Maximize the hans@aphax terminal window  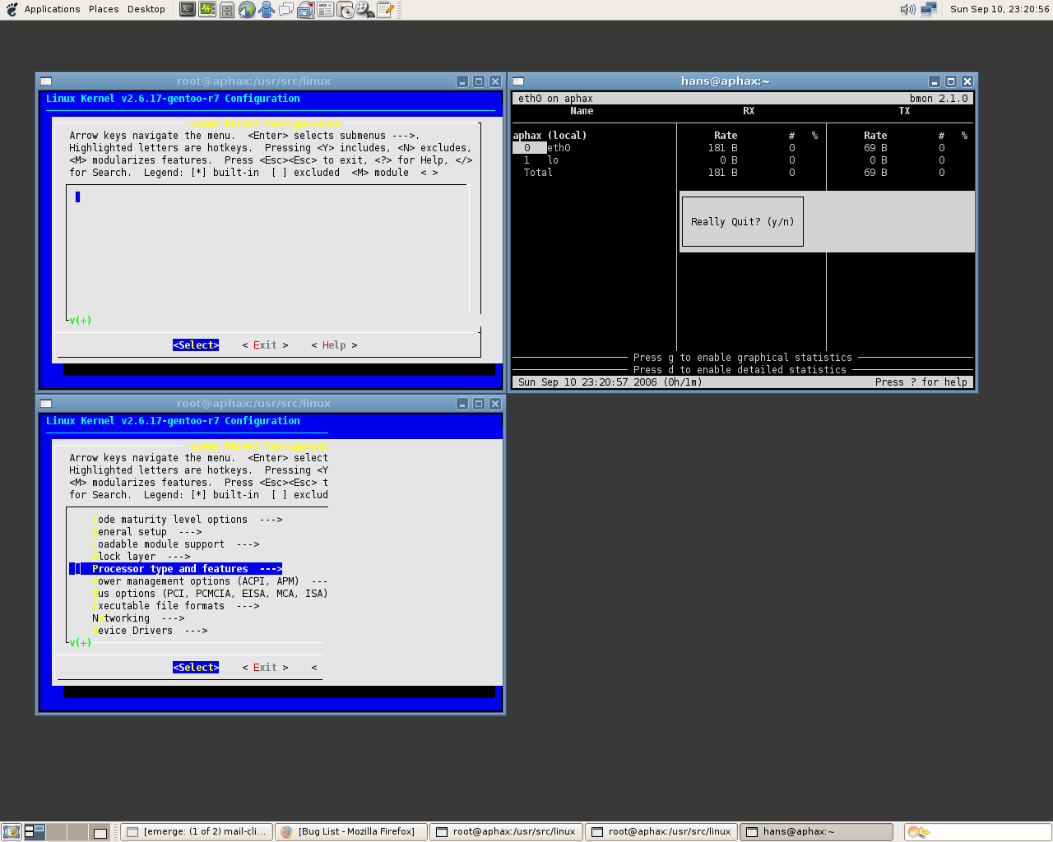pos(951,81)
